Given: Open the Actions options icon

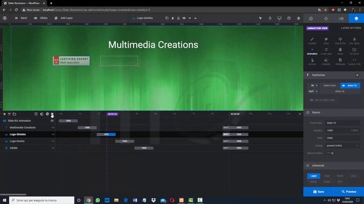Looking at the screenshot, I should pyautogui.click(x=312, y=62).
